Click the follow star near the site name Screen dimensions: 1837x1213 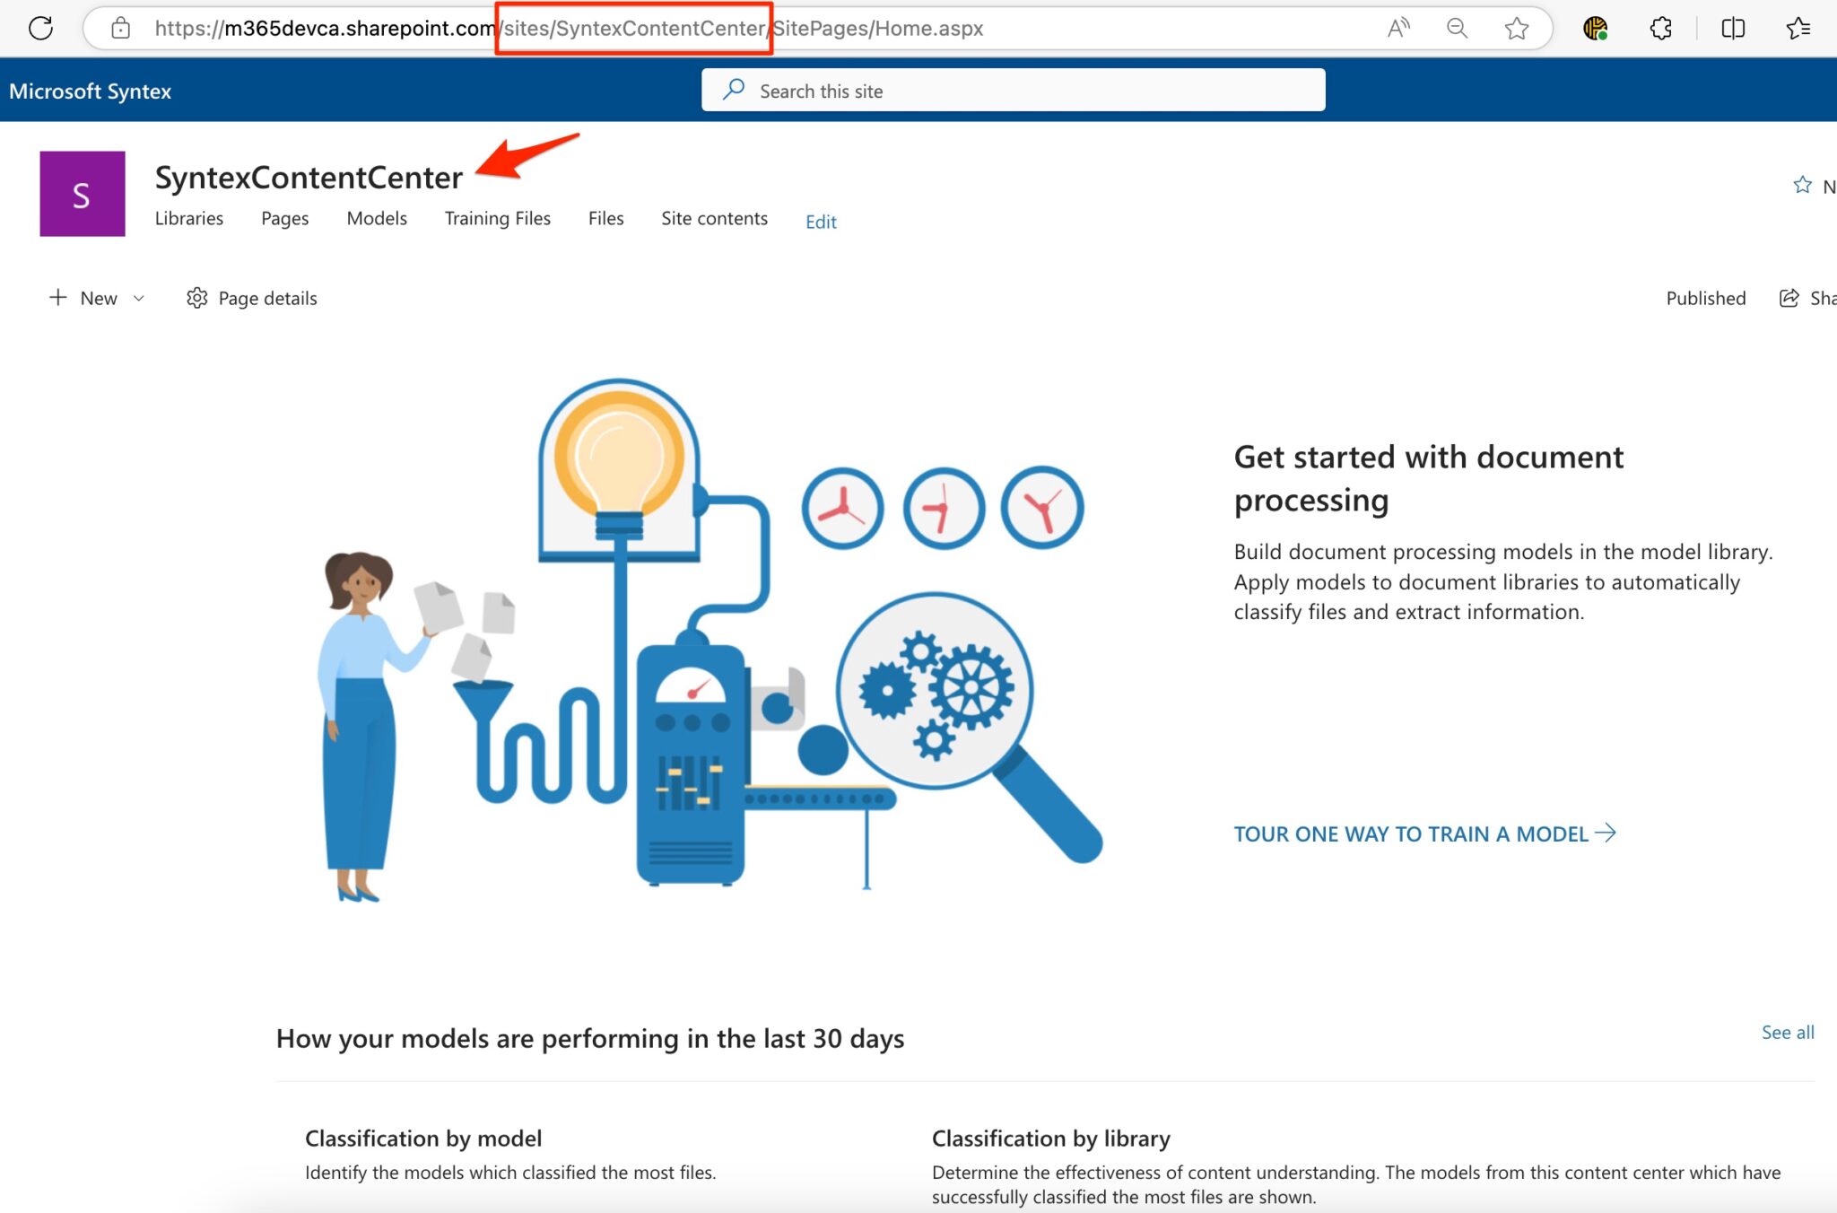coord(1803,185)
